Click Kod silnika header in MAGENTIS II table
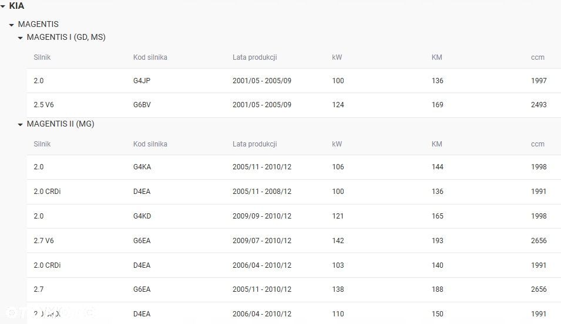Viewport: 561px width, 324px height. pyautogui.click(x=150, y=144)
